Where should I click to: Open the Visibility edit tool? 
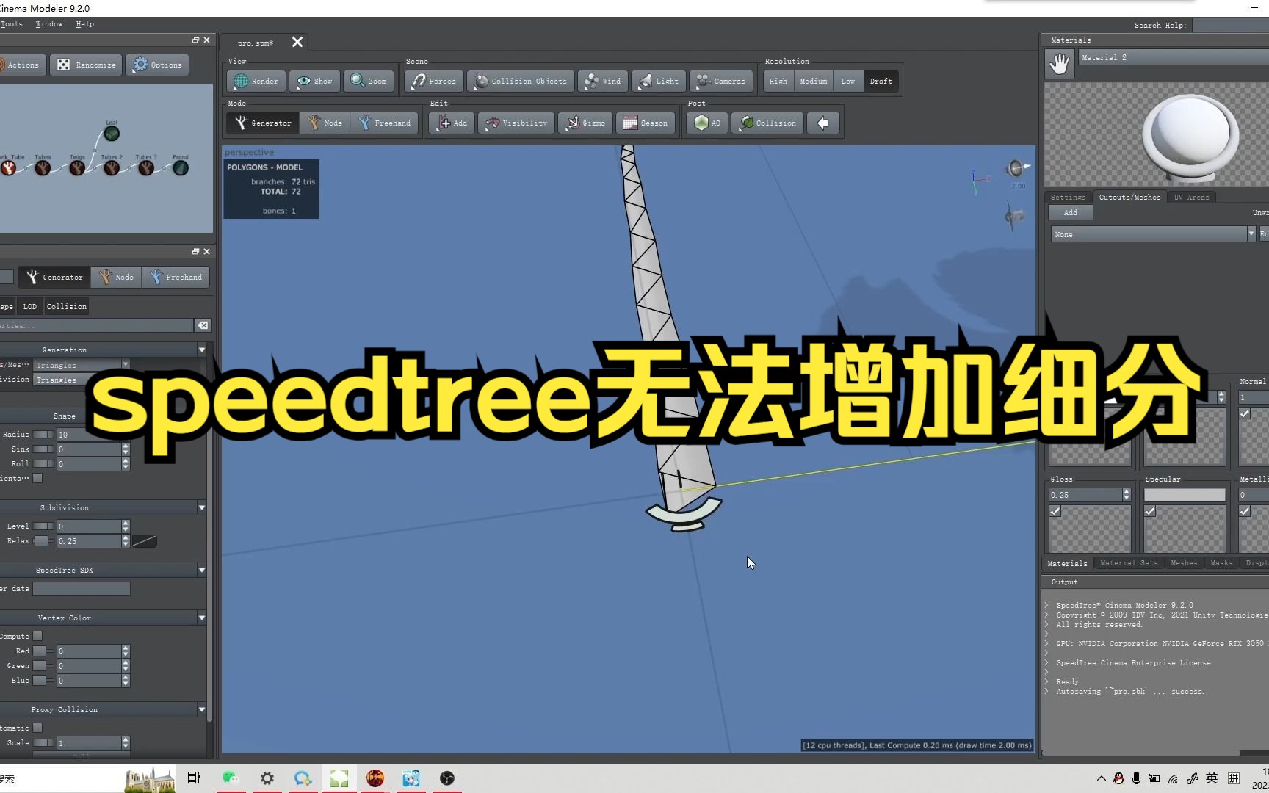click(x=516, y=123)
